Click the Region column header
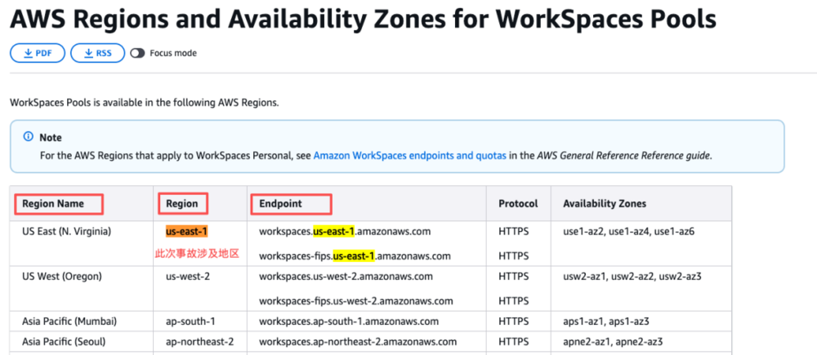This screenshot has height=355, width=817. pos(181,203)
